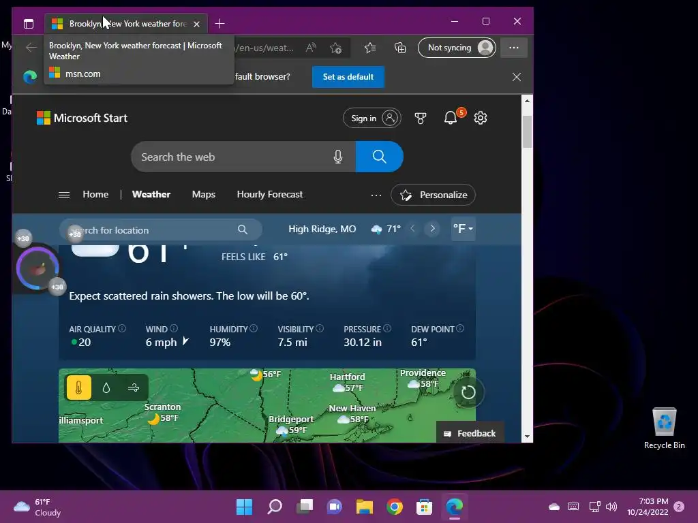Click the rewards progress ring widget
Image resolution: width=698 pixels, height=523 pixels.
point(37,268)
